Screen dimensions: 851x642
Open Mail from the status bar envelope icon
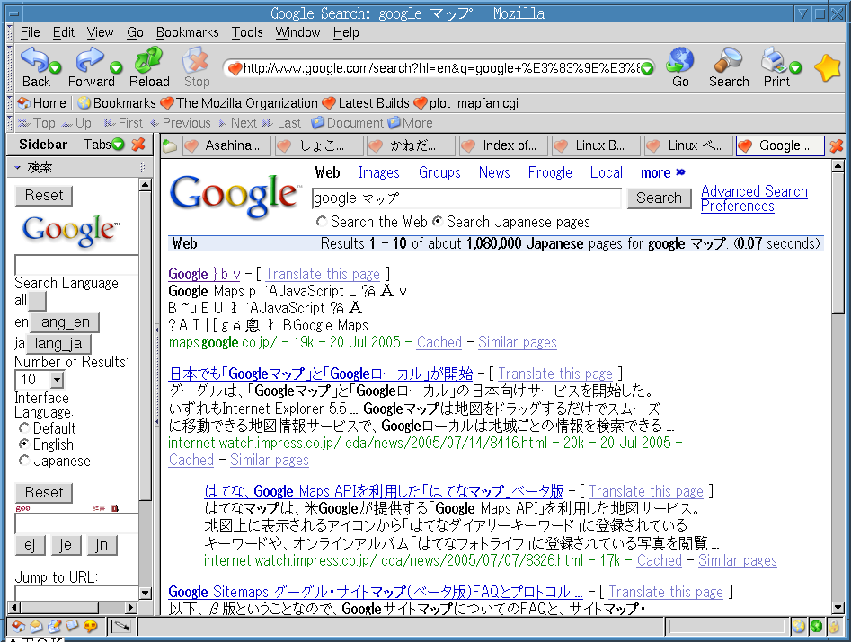point(36,627)
